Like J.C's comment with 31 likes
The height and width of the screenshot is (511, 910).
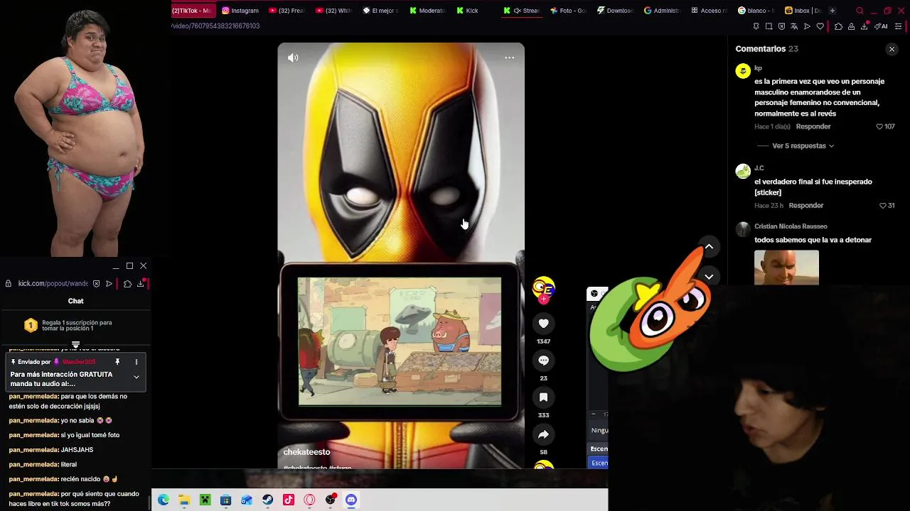pos(883,206)
